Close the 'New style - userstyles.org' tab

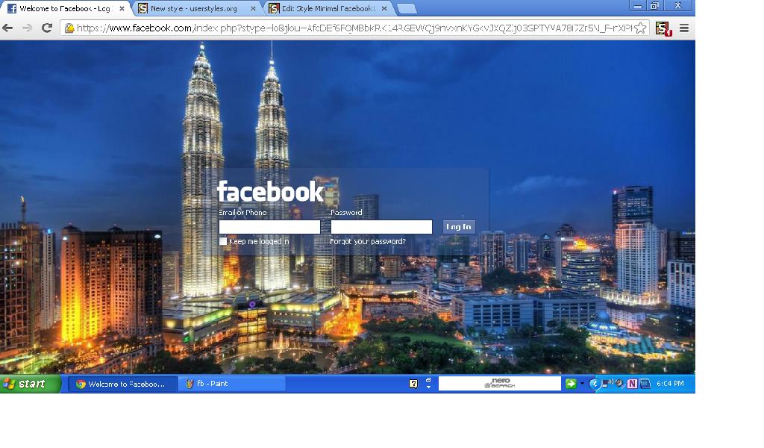click(253, 9)
